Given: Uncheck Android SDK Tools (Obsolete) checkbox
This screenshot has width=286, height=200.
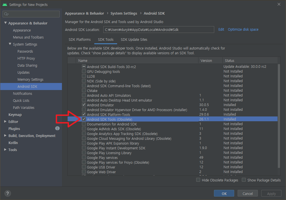Looking at the screenshot, I should pos(84,119).
